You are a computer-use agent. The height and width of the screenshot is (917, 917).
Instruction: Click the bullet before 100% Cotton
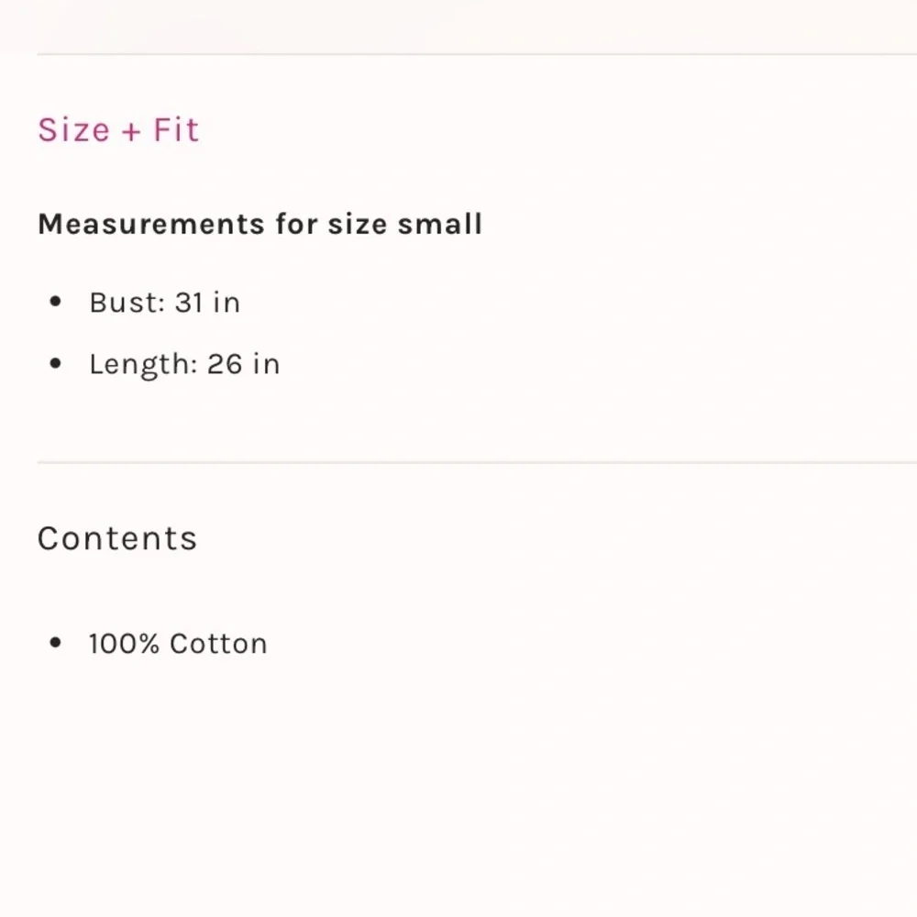[56, 643]
